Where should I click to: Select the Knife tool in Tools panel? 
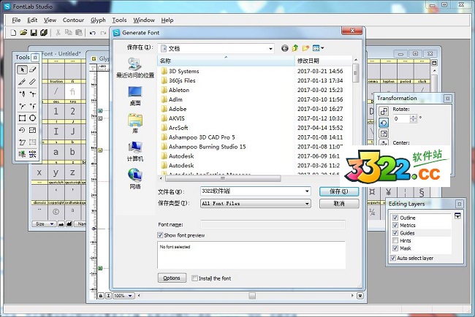[x=22, y=82]
